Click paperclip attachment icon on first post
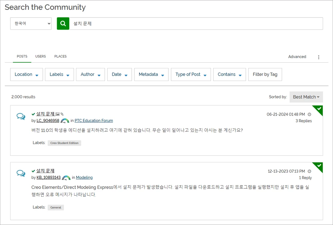The height and width of the screenshot is (225, 333). tap(62, 114)
